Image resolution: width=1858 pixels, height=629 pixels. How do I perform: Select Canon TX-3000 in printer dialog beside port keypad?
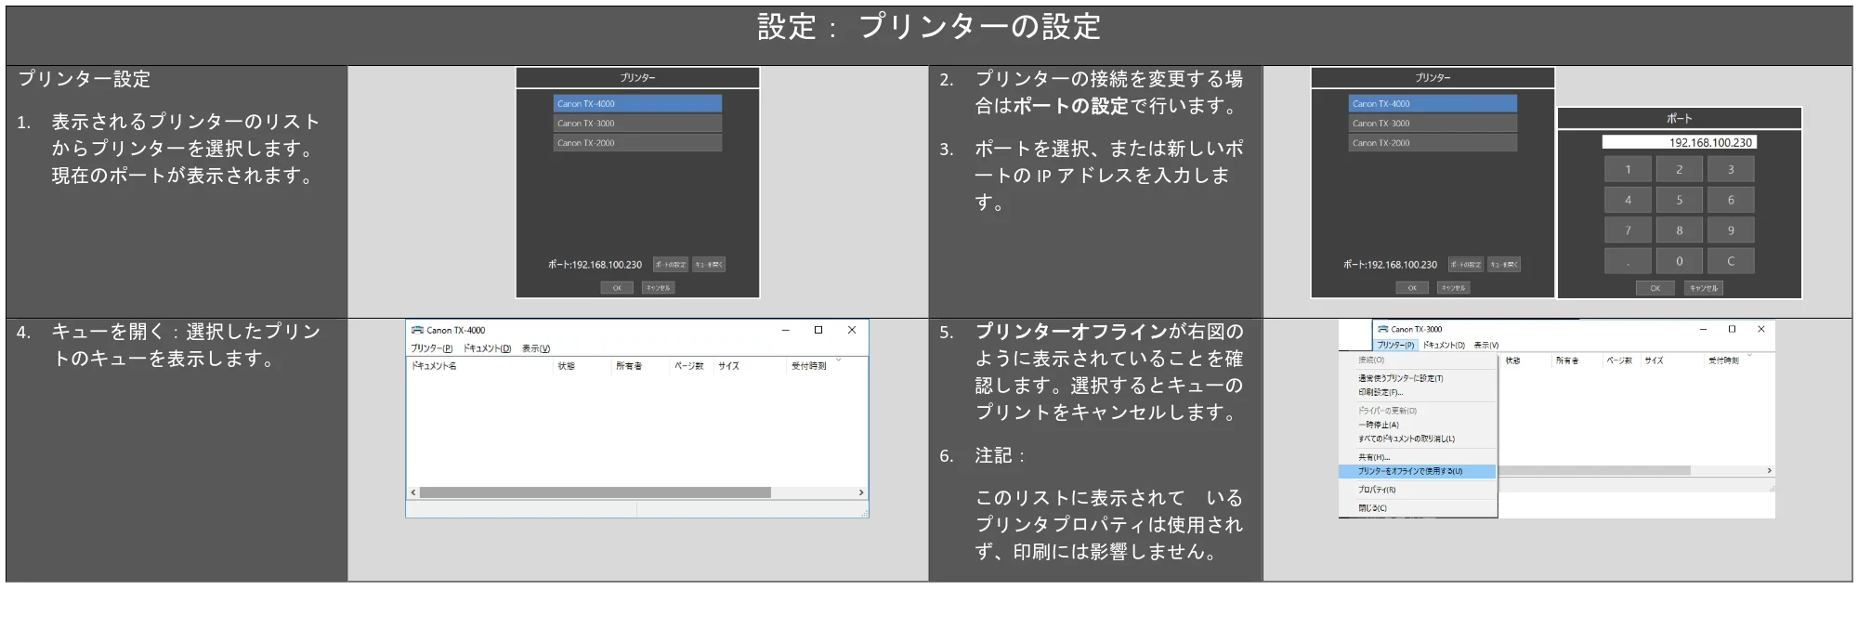pos(1433,123)
